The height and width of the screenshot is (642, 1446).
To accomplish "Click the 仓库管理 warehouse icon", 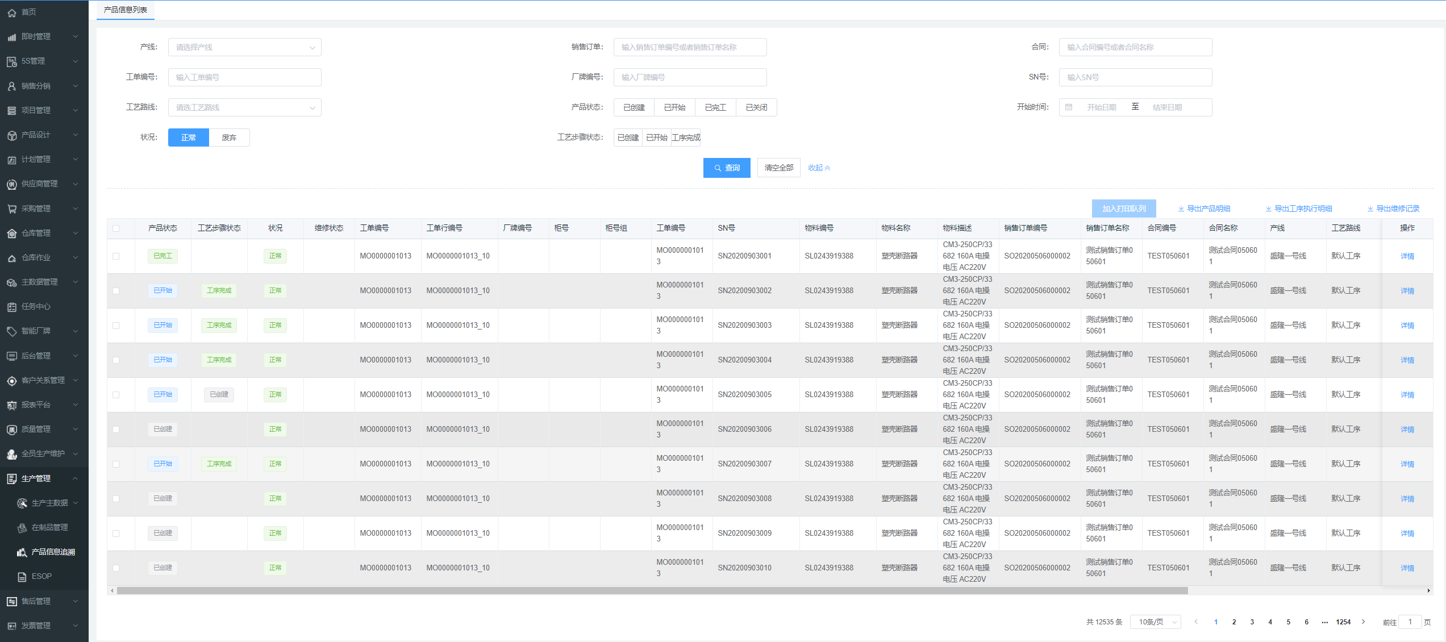I will coord(11,234).
